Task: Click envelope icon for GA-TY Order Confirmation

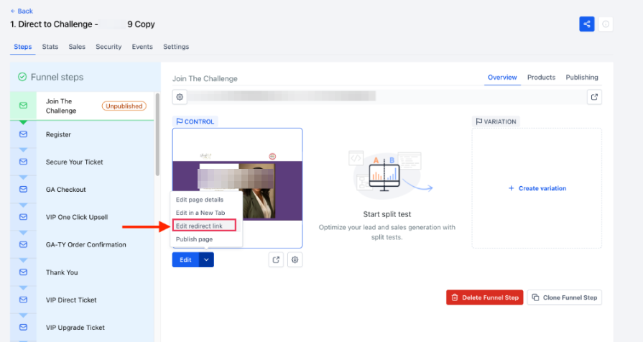Action: [24, 244]
